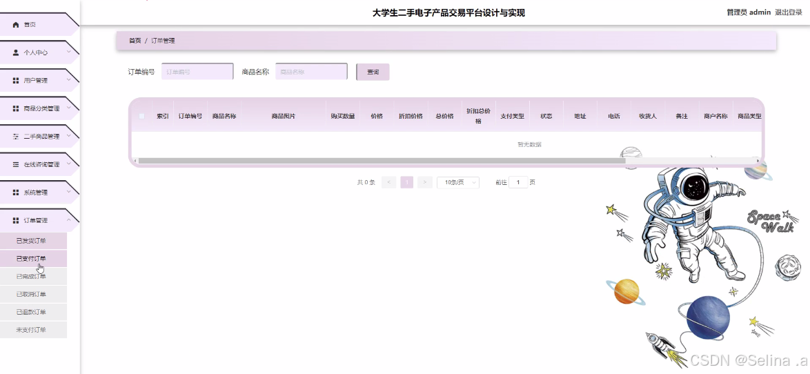Expand the 个人中心 menu chevron
This screenshot has height=374, width=810.
tap(69, 52)
